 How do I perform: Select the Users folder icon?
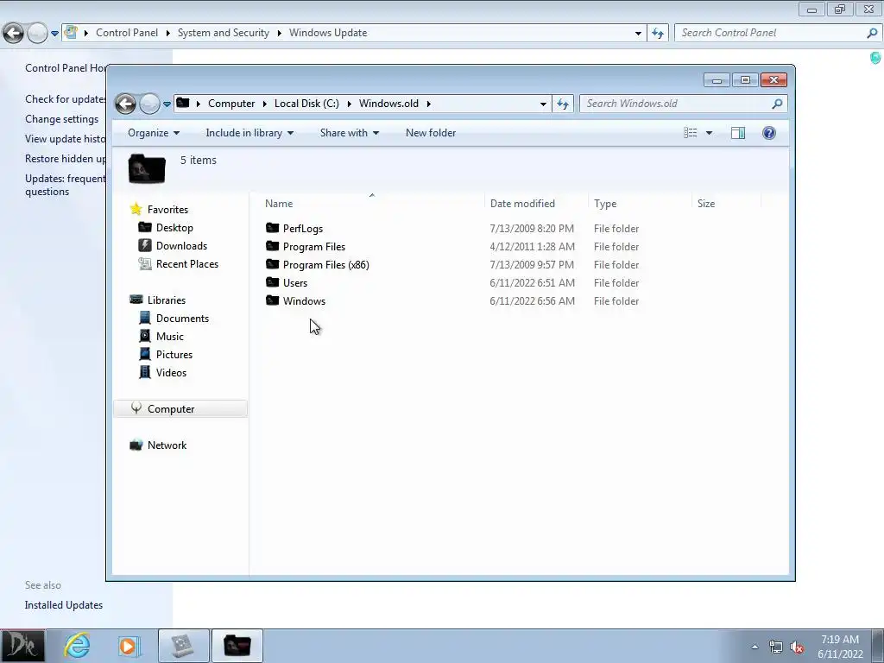(x=273, y=282)
